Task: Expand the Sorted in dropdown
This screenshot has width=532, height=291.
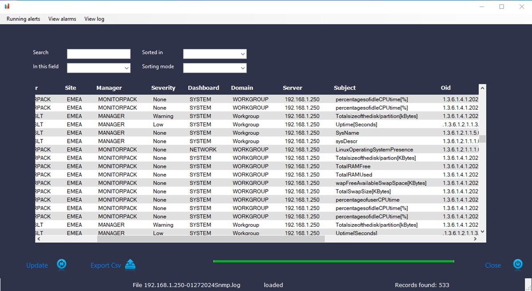Action: (x=215, y=54)
